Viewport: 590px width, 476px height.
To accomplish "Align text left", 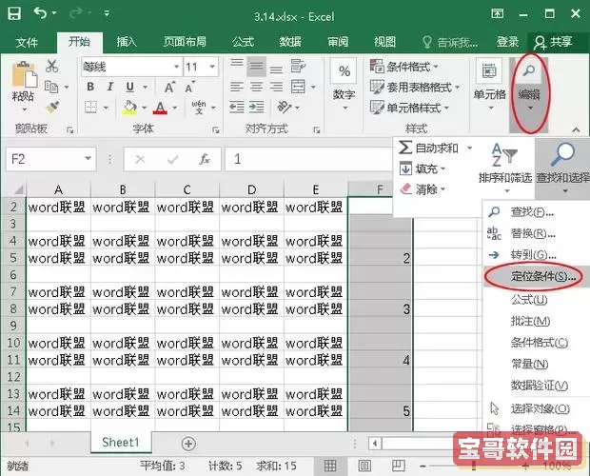I will pyautogui.click(x=237, y=88).
